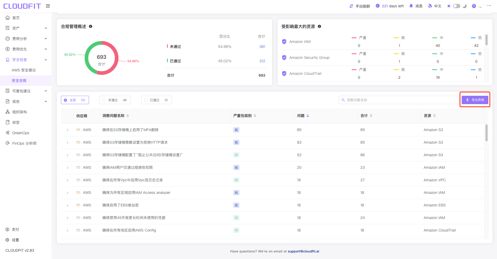
Task: Click the 设置 gear icon
Action: click(7, 240)
